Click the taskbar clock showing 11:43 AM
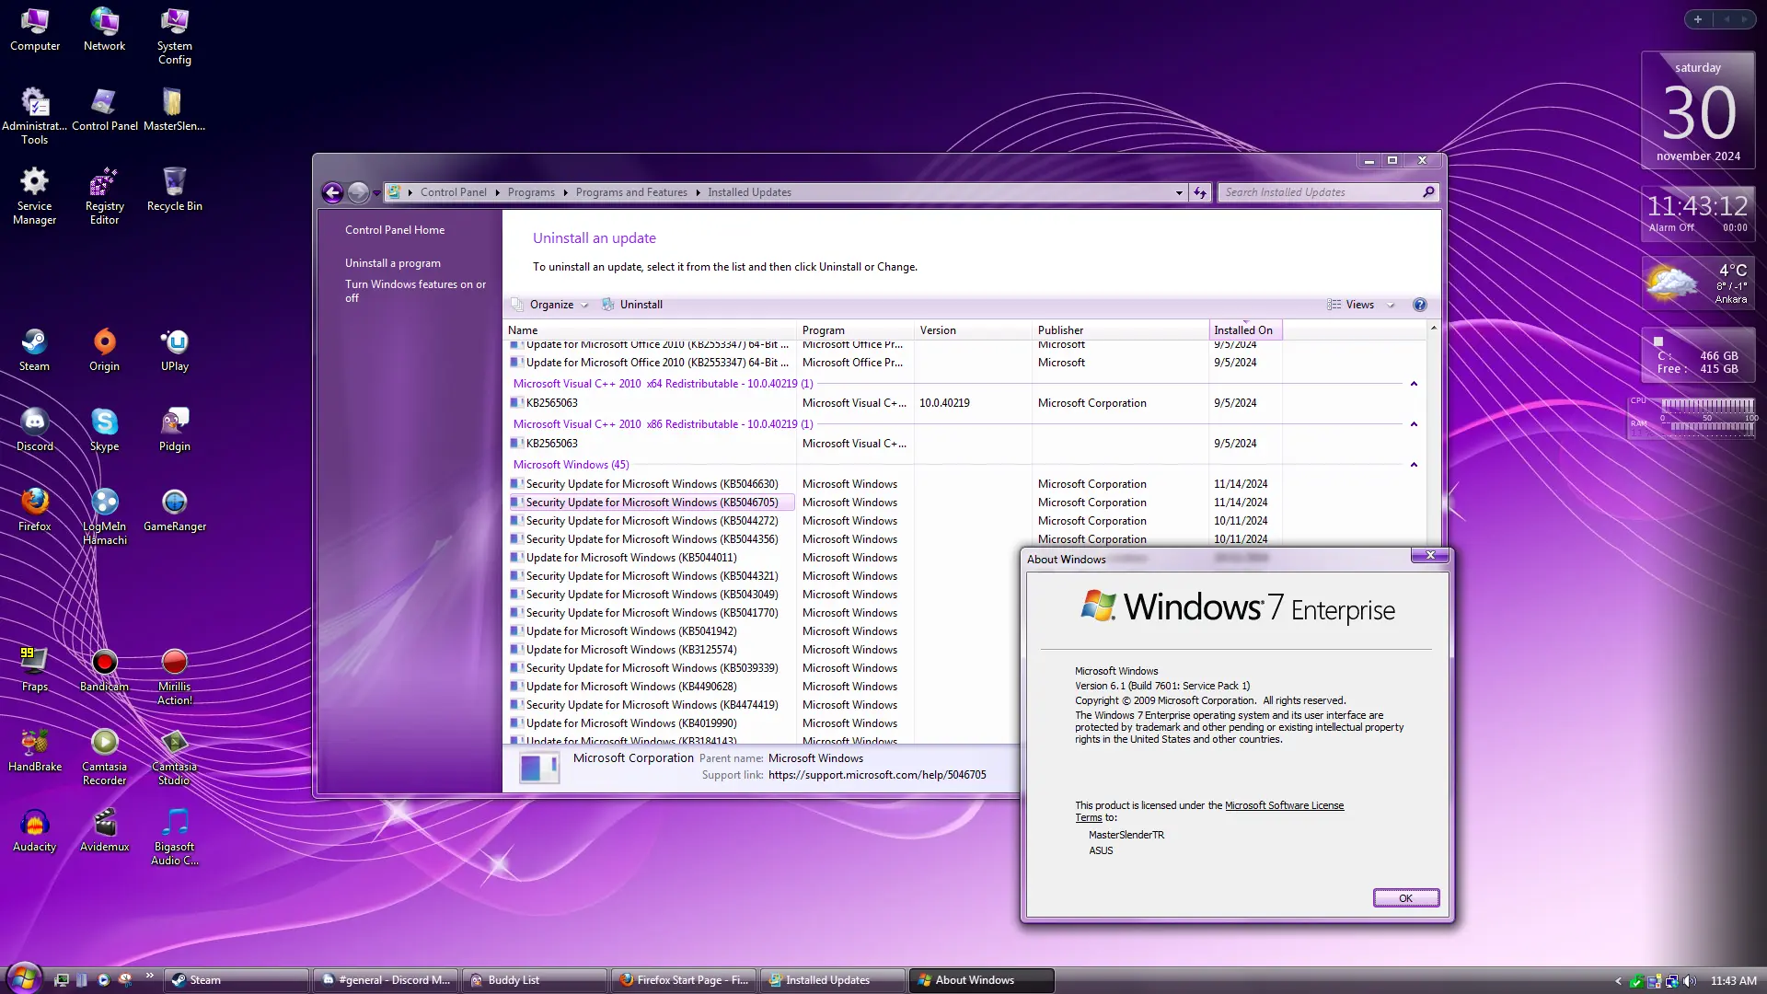 click(x=1734, y=981)
